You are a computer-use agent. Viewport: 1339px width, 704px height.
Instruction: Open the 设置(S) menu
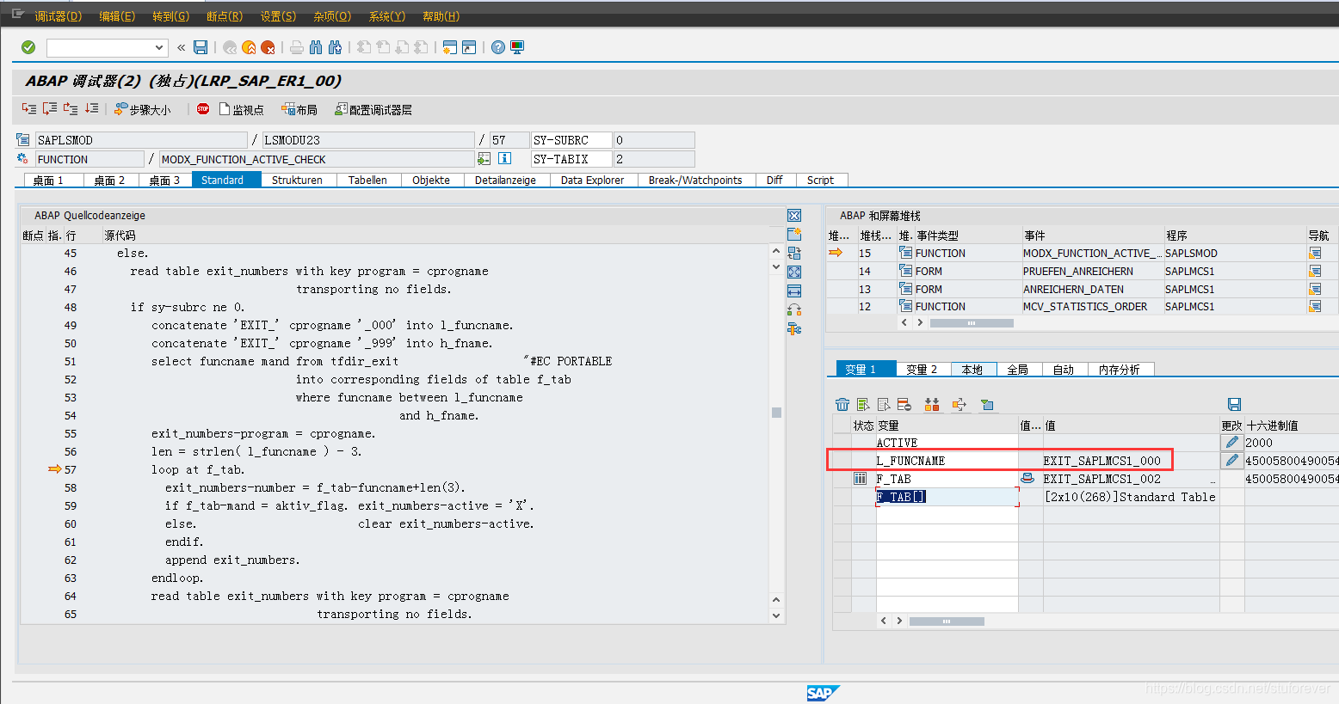click(x=278, y=16)
